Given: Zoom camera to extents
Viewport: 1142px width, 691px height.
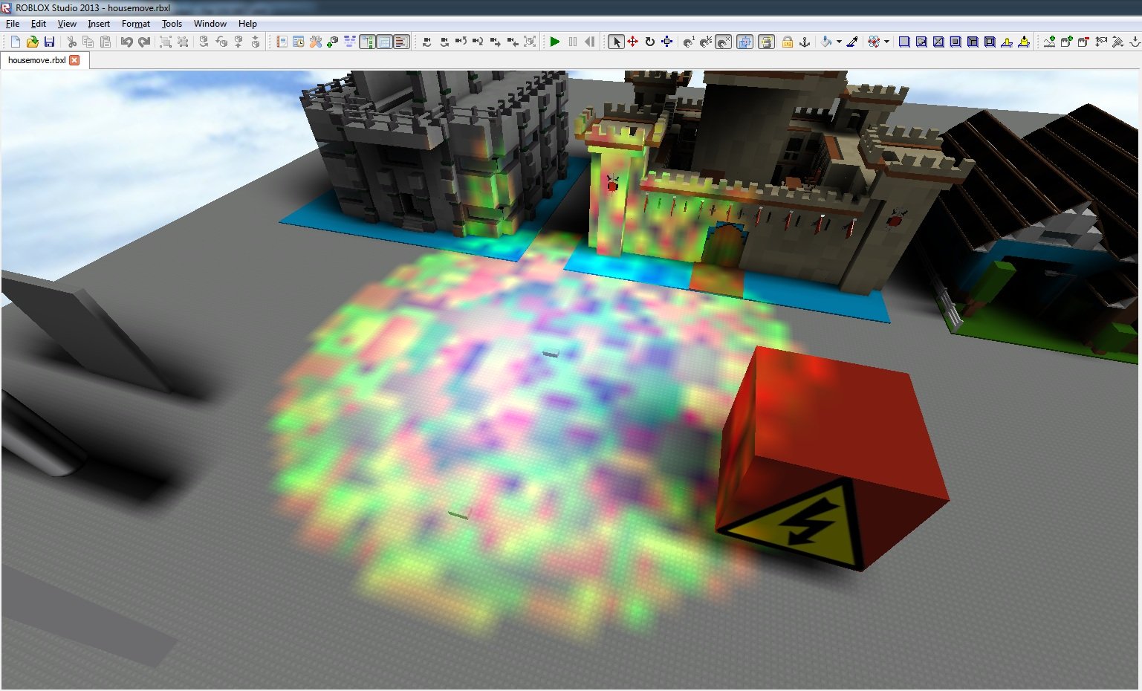Looking at the screenshot, I should tap(530, 42).
